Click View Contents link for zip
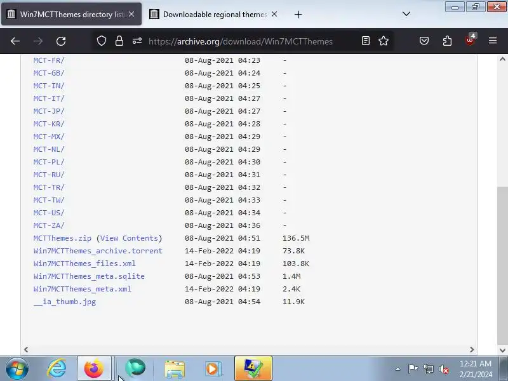This screenshot has height=381, width=508. [129, 238]
